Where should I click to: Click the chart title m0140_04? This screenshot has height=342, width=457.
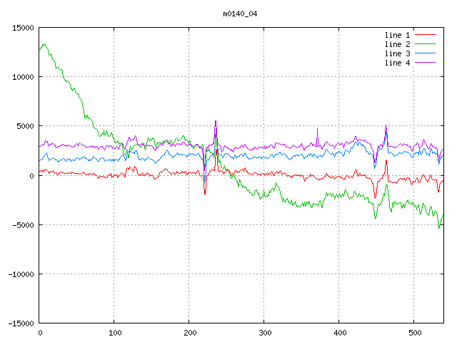click(x=241, y=14)
